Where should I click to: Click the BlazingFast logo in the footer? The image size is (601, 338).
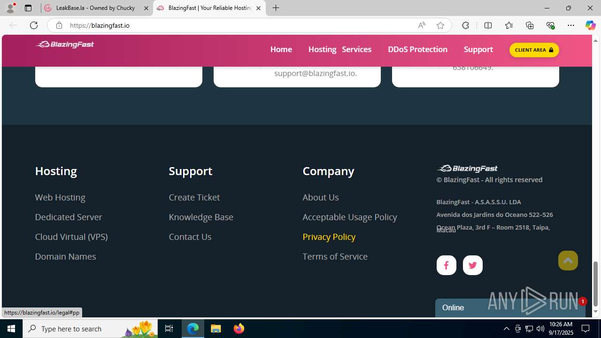click(467, 168)
